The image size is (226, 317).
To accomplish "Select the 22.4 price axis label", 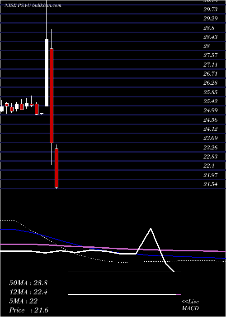I will 209,166.
